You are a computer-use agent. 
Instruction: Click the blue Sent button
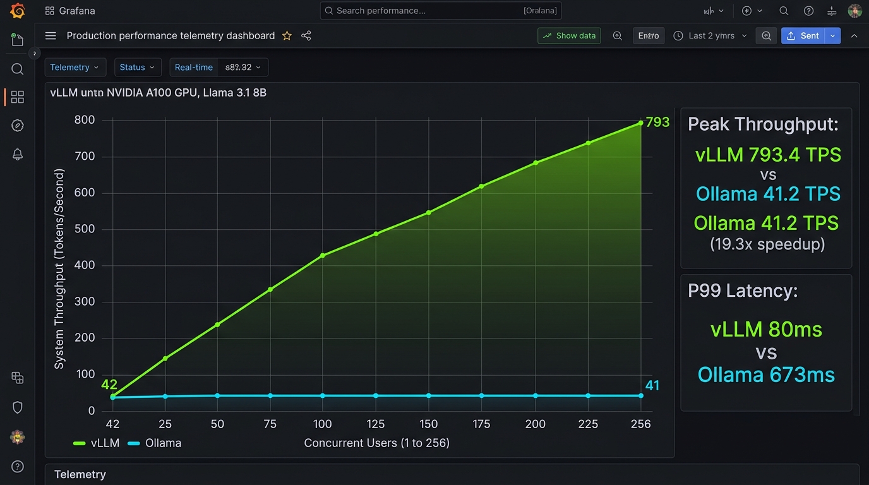tap(803, 36)
